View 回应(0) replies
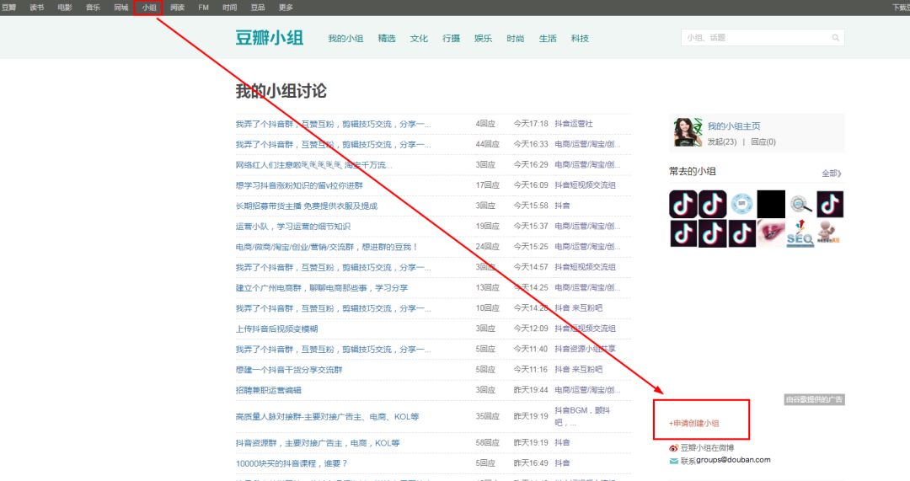The image size is (910, 481). [763, 142]
